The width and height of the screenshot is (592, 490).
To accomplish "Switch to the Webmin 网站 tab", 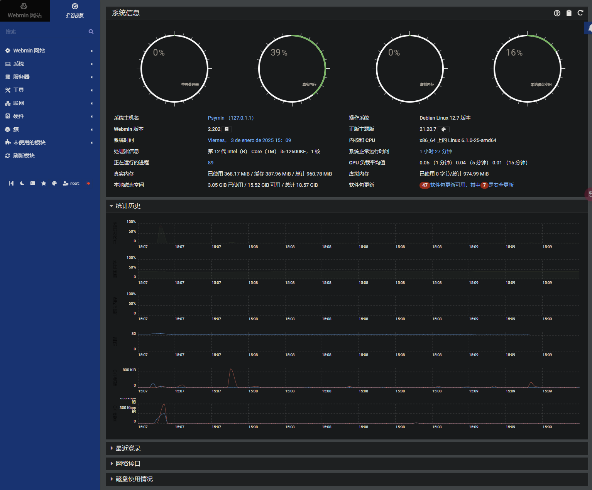I will [25, 11].
